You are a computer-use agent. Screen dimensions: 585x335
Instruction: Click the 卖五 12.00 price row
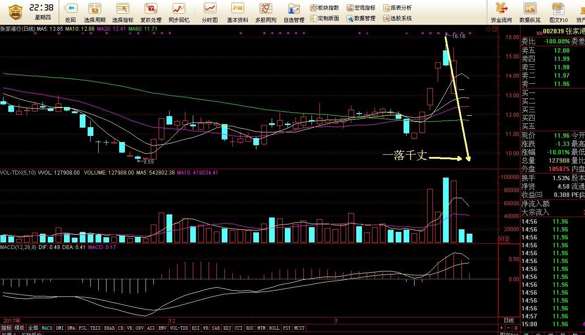(x=546, y=50)
